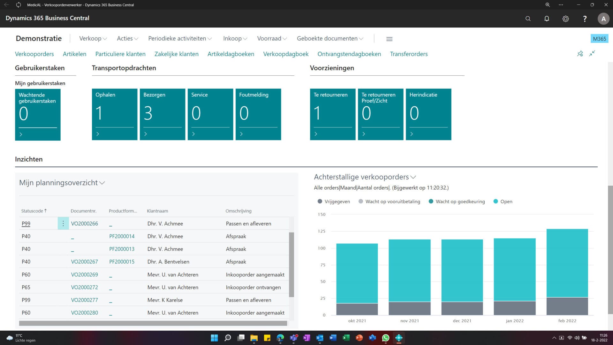Open the notifications bell
This screenshot has height=345, width=613.
click(547, 19)
